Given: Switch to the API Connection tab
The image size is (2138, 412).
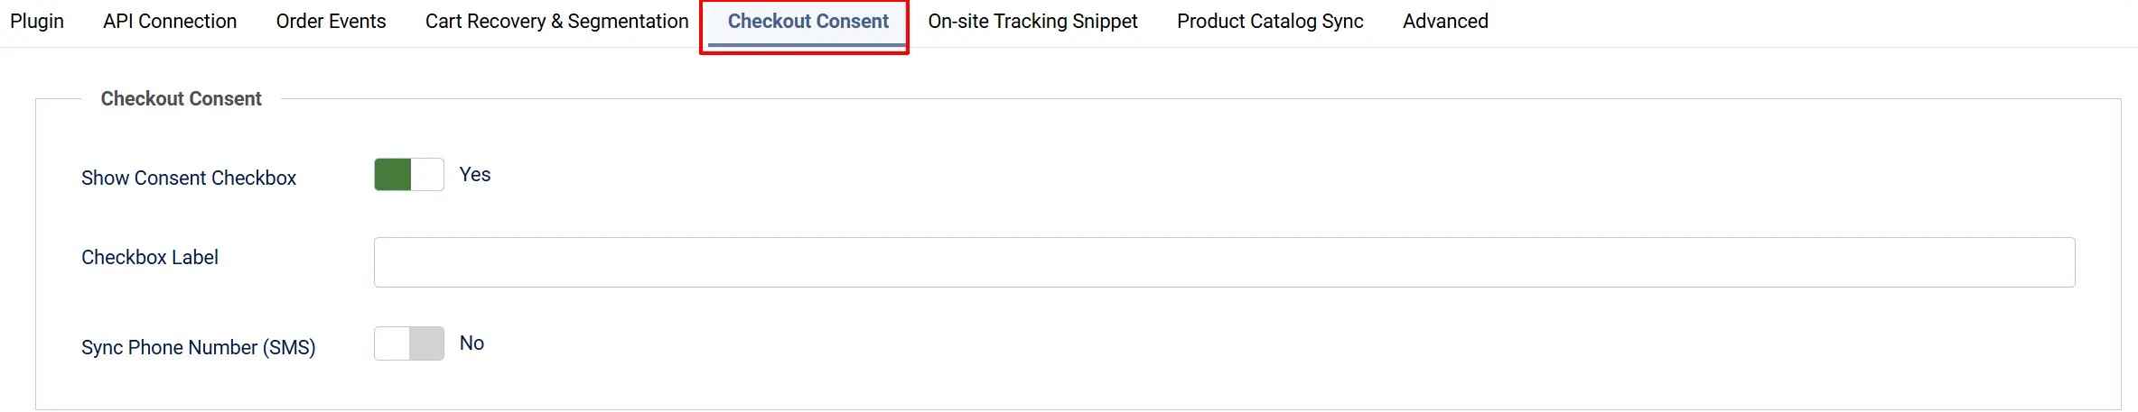Looking at the screenshot, I should pyautogui.click(x=170, y=21).
